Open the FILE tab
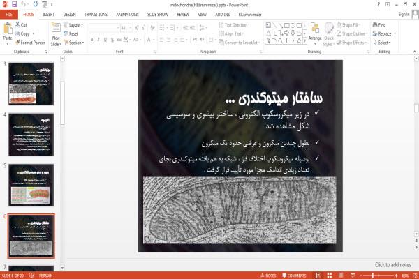This screenshot has height=279, width=419. coord(9,15)
